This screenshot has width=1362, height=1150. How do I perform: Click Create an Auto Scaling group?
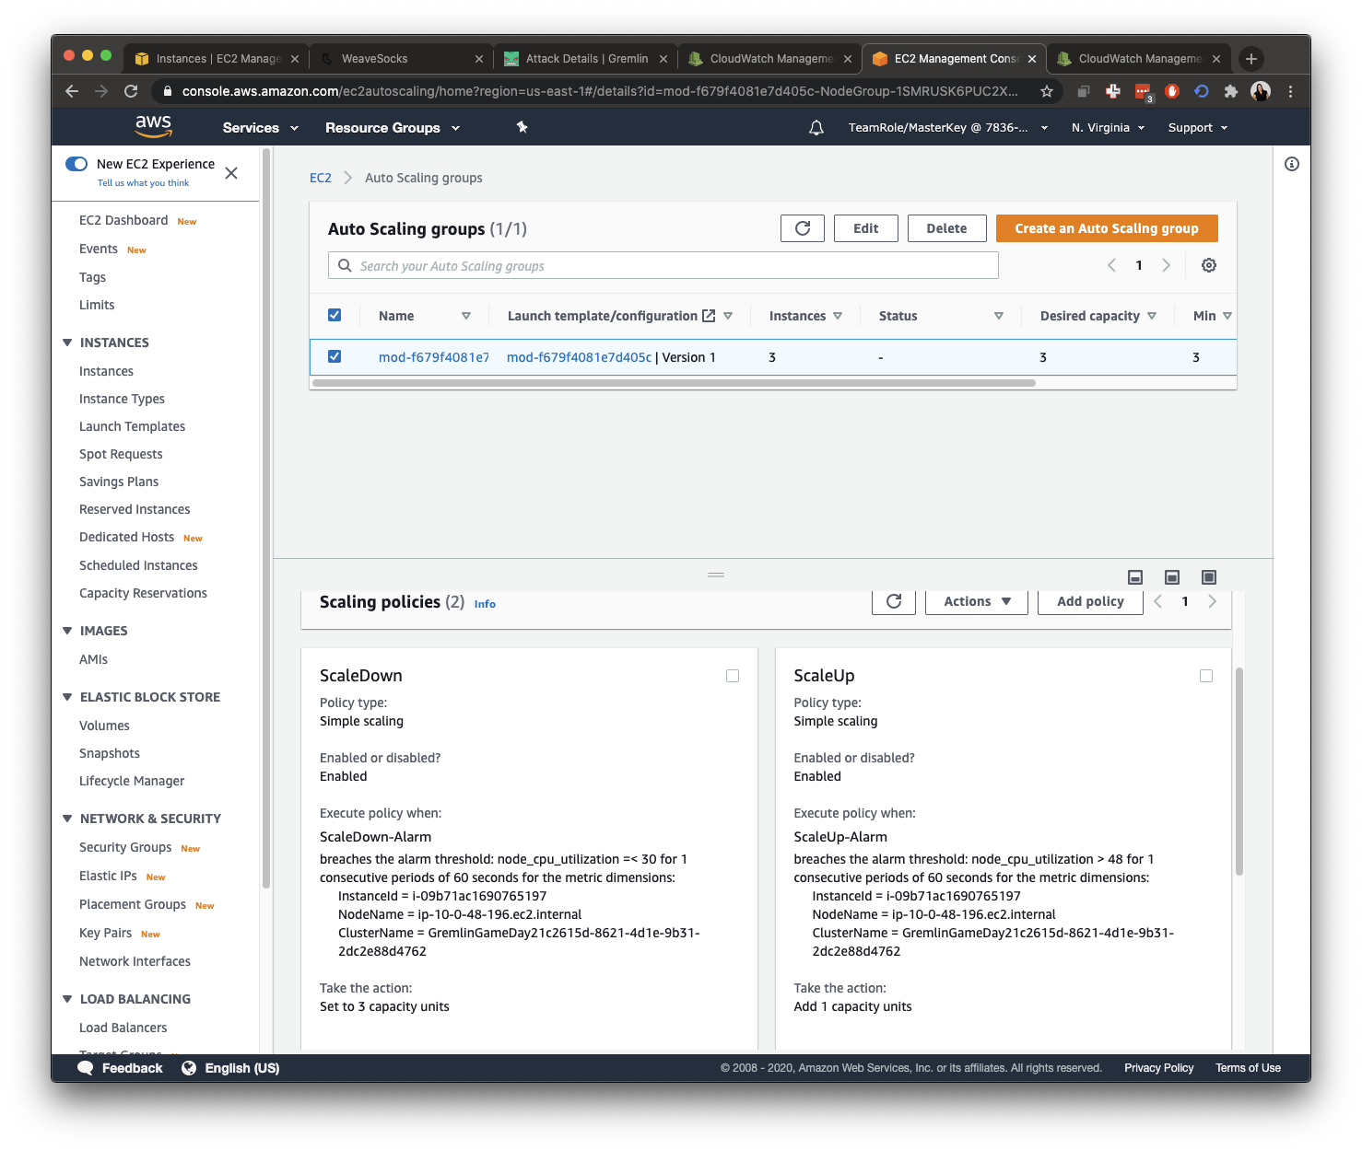[1107, 228]
